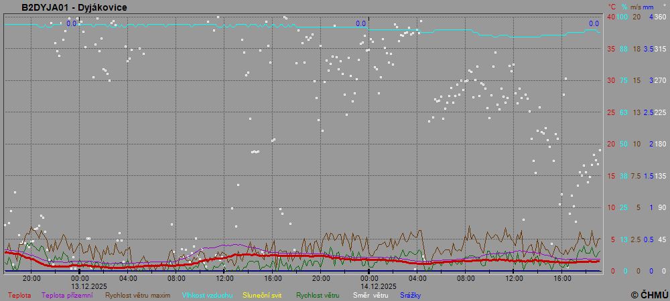
Task: Select the red Teplota legend label
Action: (x=19, y=295)
